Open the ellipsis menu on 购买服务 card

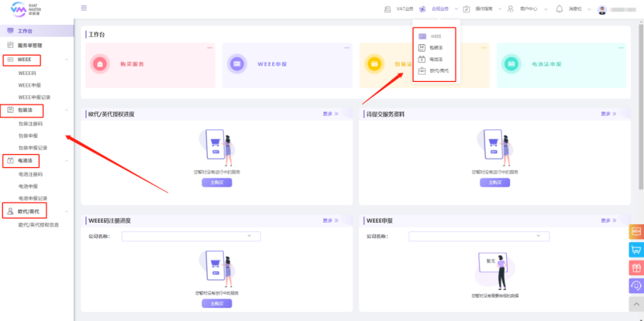(209, 47)
